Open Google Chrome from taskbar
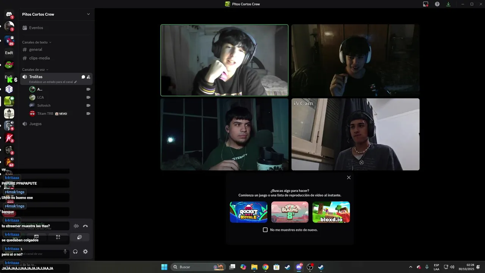Screen dimensions: 485x273 coord(266,267)
